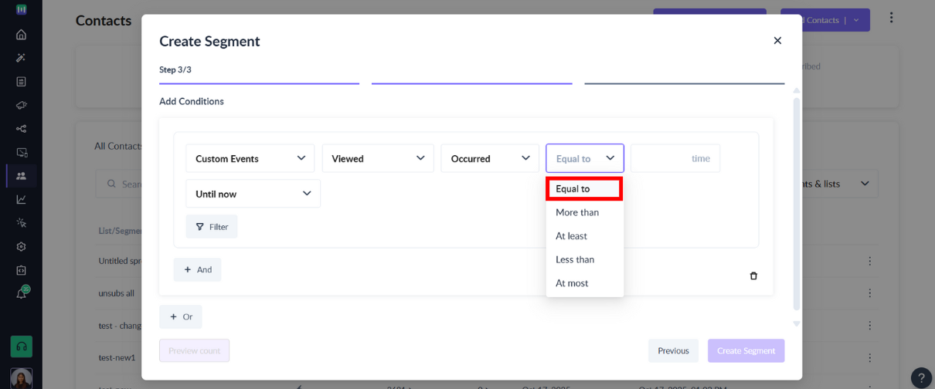Click the Create Segment dialog title
The width and height of the screenshot is (935, 389).
[209, 41]
